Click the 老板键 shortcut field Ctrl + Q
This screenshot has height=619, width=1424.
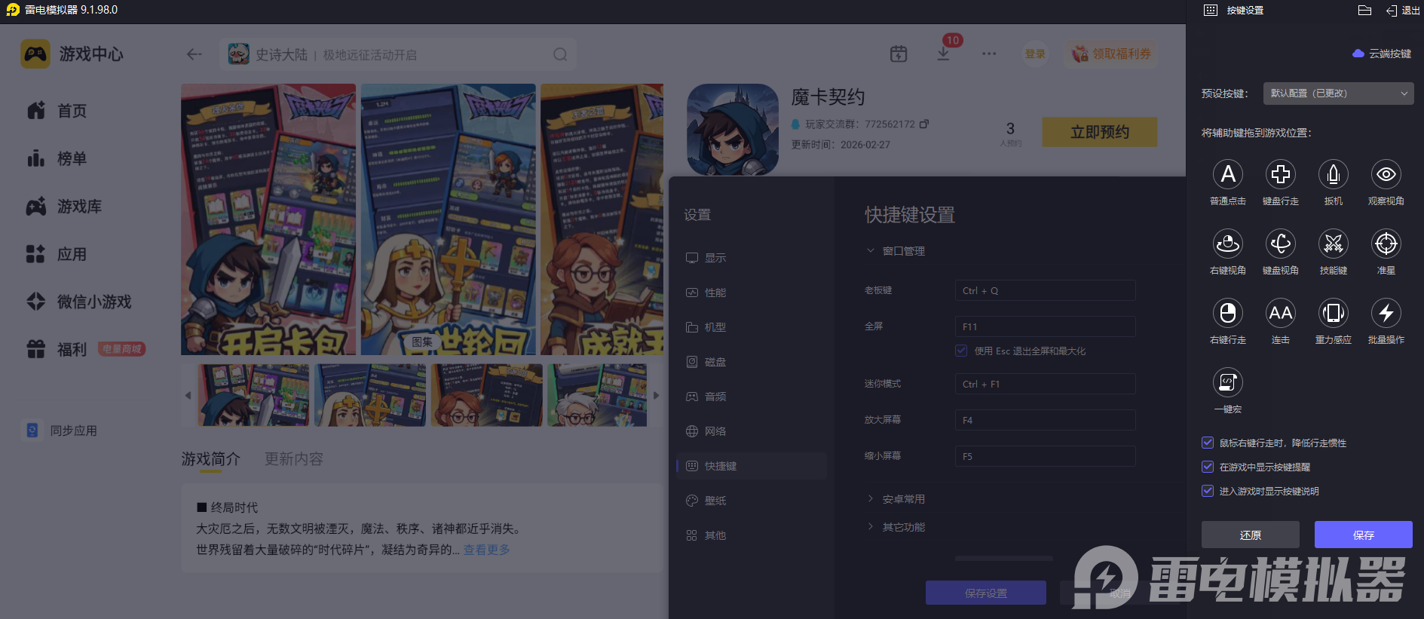point(1045,290)
